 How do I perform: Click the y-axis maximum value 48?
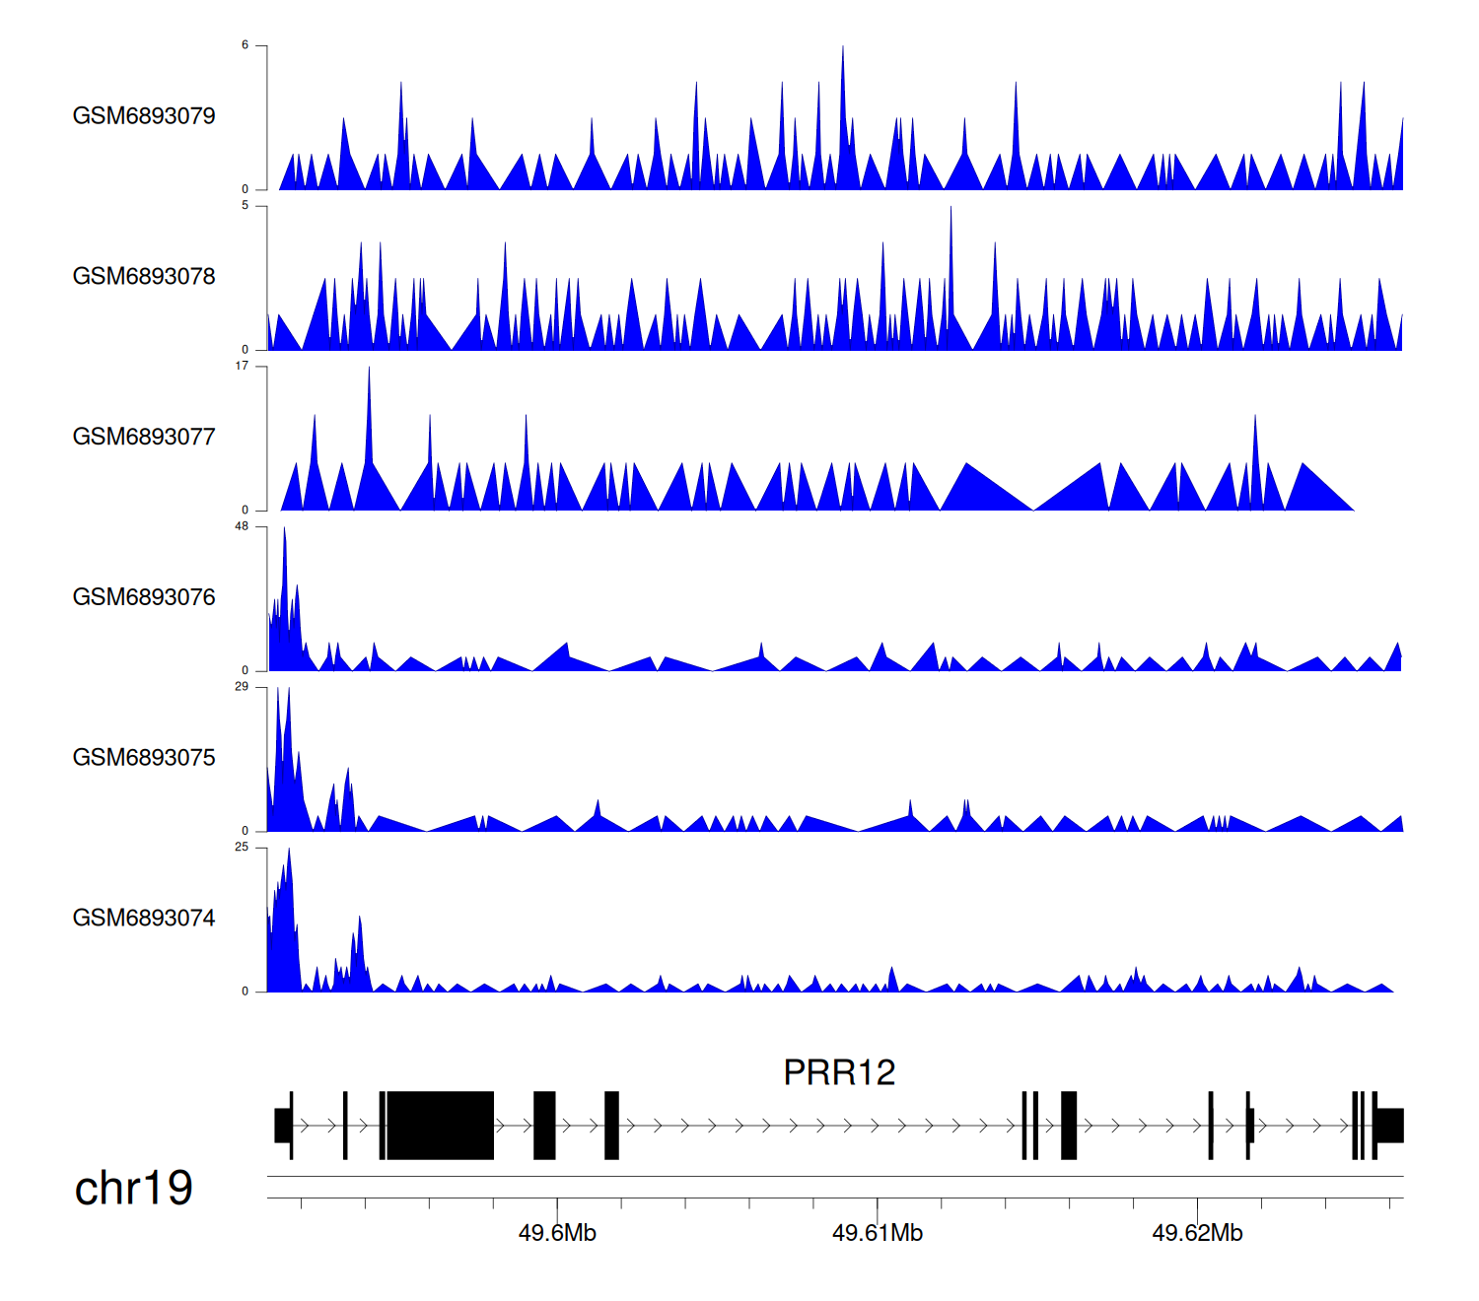pyautogui.click(x=242, y=526)
